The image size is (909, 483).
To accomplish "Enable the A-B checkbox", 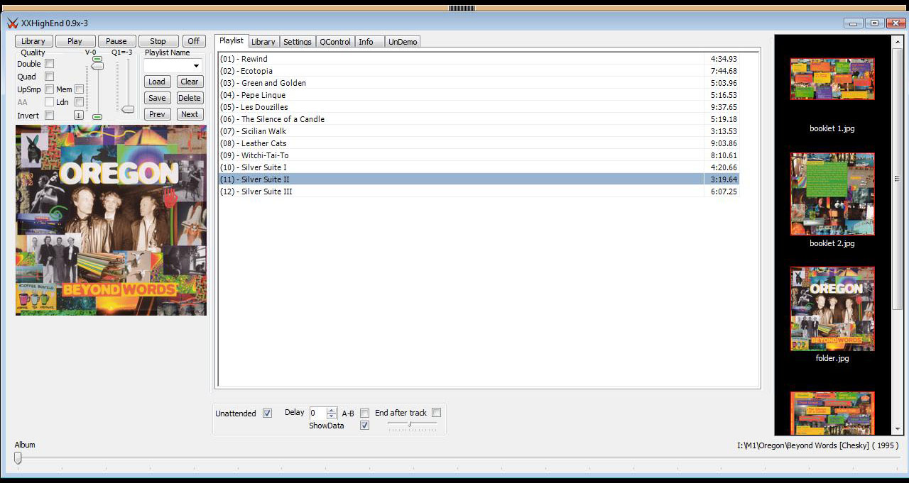I will pos(365,413).
